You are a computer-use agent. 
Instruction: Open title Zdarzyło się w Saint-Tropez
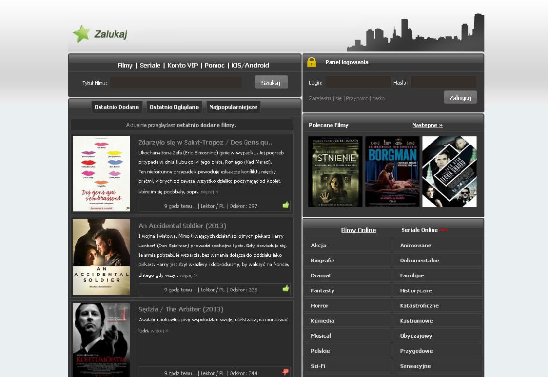click(x=205, y=142)
